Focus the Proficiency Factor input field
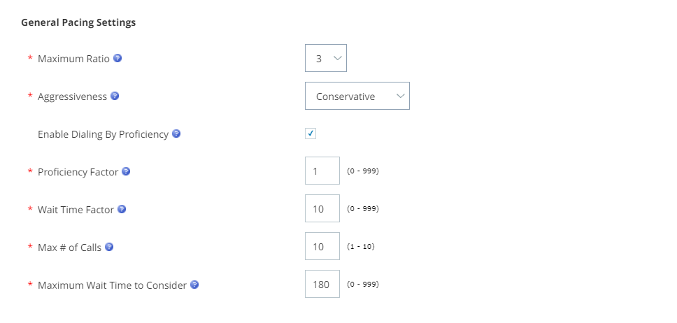The height and width of the screenshot is (323, 677). pos(322,171)
